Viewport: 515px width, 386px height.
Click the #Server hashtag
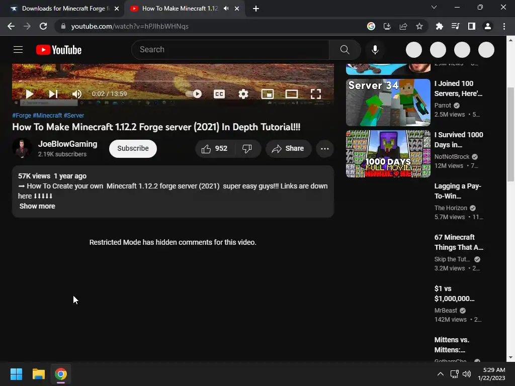pyautogui.click(x=74, y=116)
